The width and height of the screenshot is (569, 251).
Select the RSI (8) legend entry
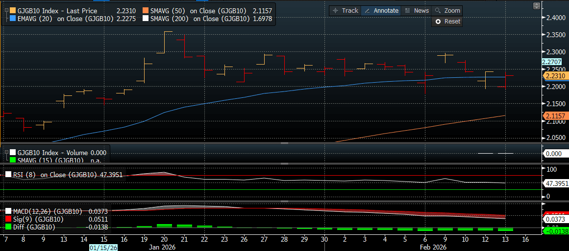point(64,175)
